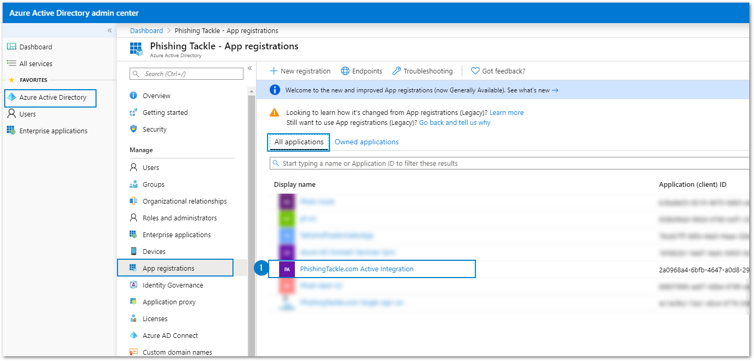Collapse the left navigation sidebar
The width and height of the screenshot is (754, 361).
click(x=110, y=30)
